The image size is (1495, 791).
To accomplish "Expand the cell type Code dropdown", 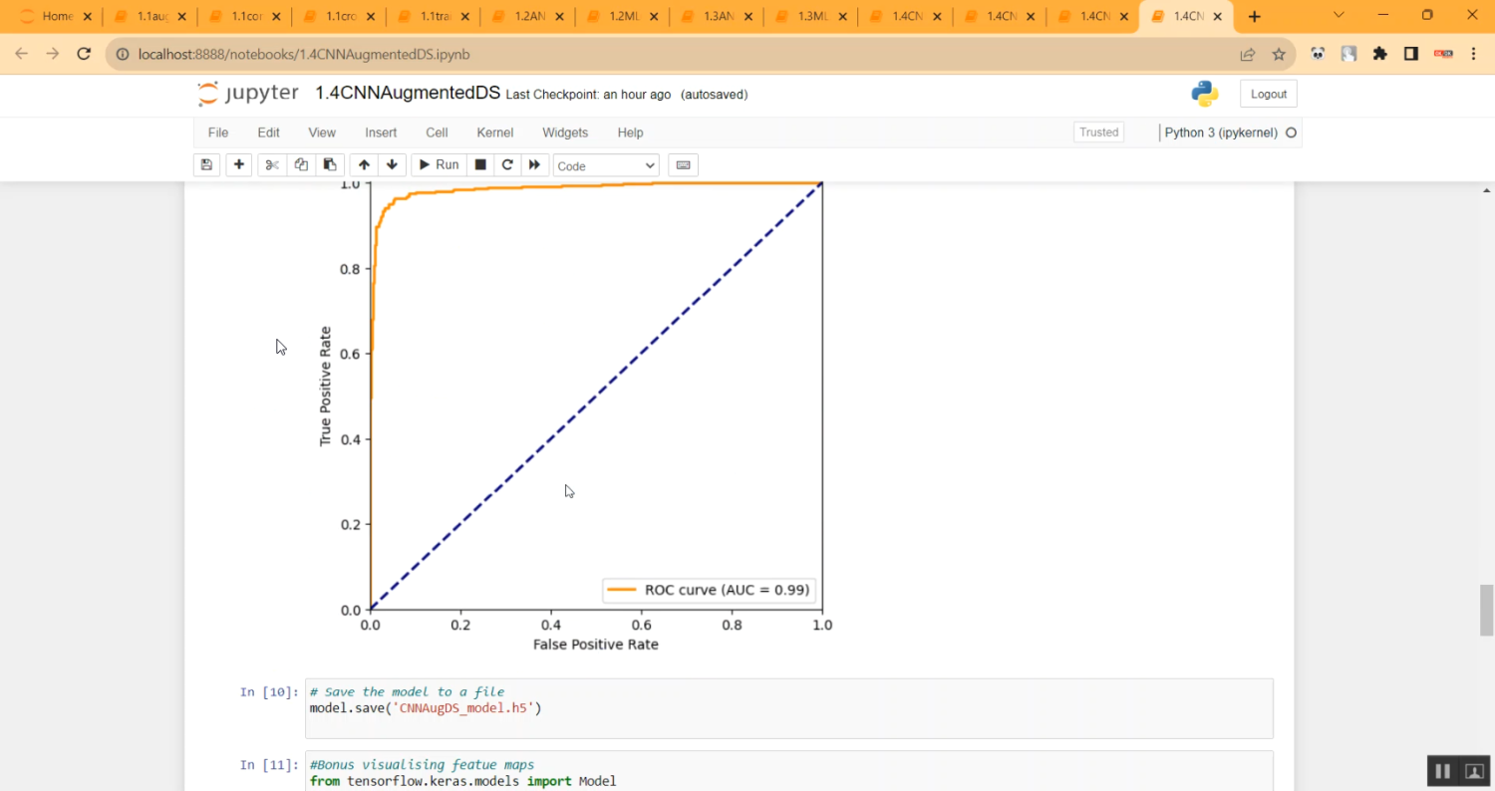I will [606, 166].
